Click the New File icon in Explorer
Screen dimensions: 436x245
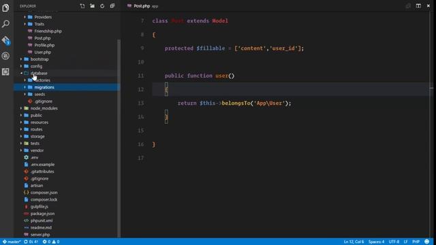82,6
